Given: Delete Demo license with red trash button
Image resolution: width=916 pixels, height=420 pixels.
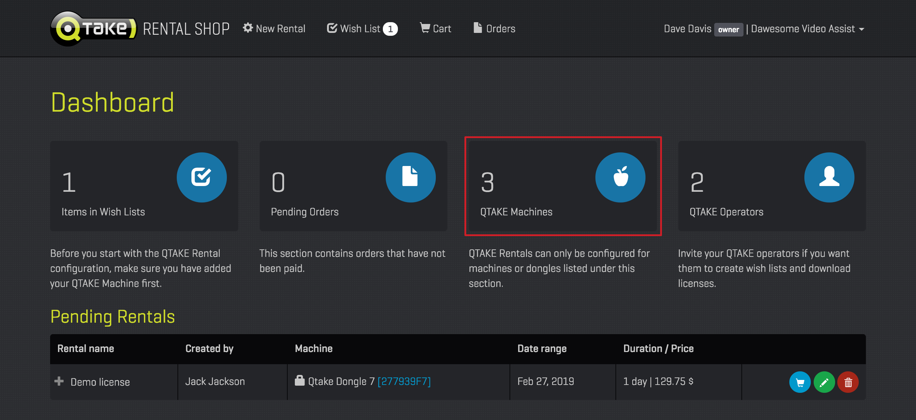Looking at the screenshot, I should 848,382.
